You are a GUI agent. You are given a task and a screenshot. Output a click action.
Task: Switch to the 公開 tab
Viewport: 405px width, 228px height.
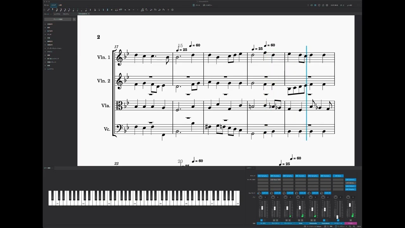pyautogui.click(x=60, y=5)
